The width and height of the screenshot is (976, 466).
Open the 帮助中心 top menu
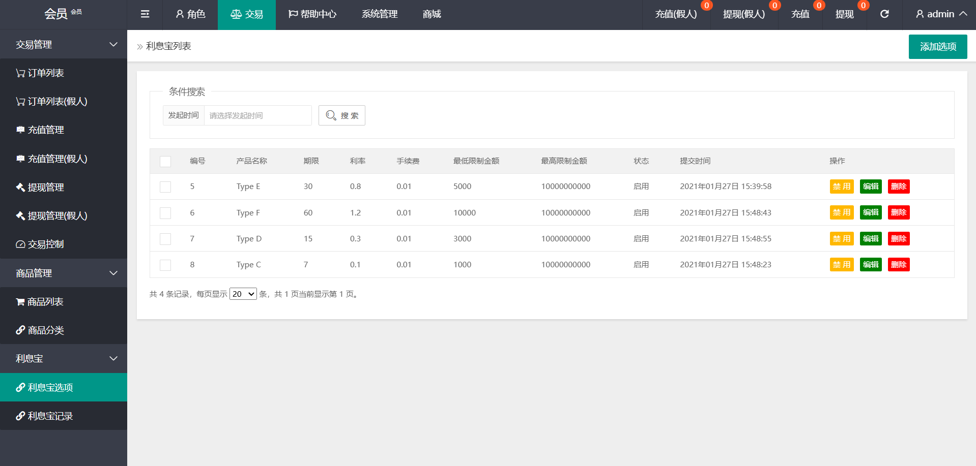pos(312,14)
